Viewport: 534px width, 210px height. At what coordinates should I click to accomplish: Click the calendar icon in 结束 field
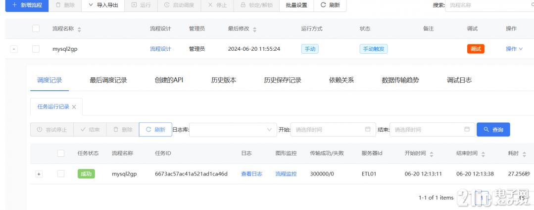pos(467,129)
